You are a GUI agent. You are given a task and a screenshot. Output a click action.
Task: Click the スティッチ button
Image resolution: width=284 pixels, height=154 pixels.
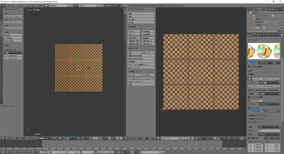(x=148, y=53)
